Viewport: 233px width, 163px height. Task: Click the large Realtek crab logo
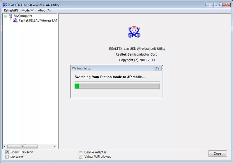coord(134,32)
